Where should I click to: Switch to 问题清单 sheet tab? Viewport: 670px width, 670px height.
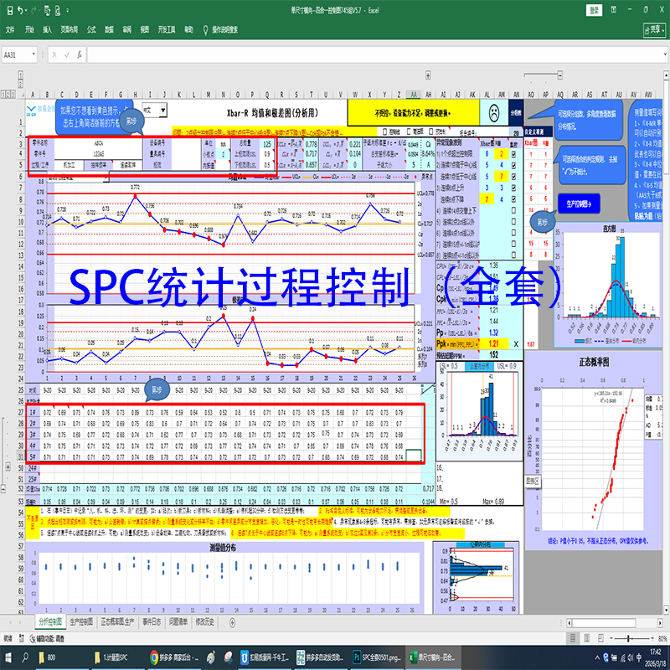point(178,621)
